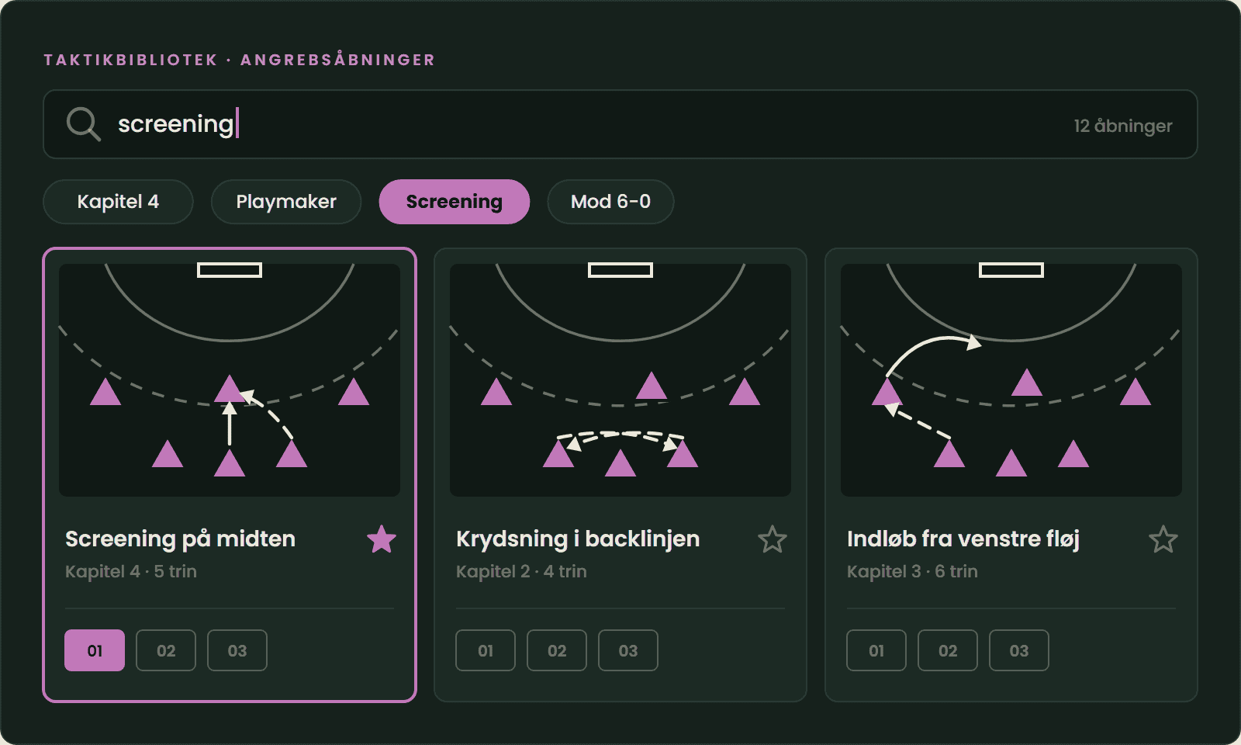Open the Indløb fra venstre fløj diagram
The image size is (1241, 745).
(1011, 380)
